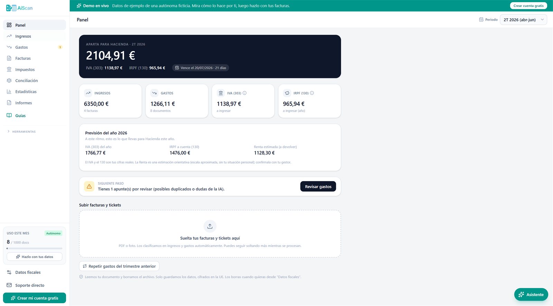Click the info icon next to IVA (303)
Viewport: 553px width, 306px height.
pos(245,93)
